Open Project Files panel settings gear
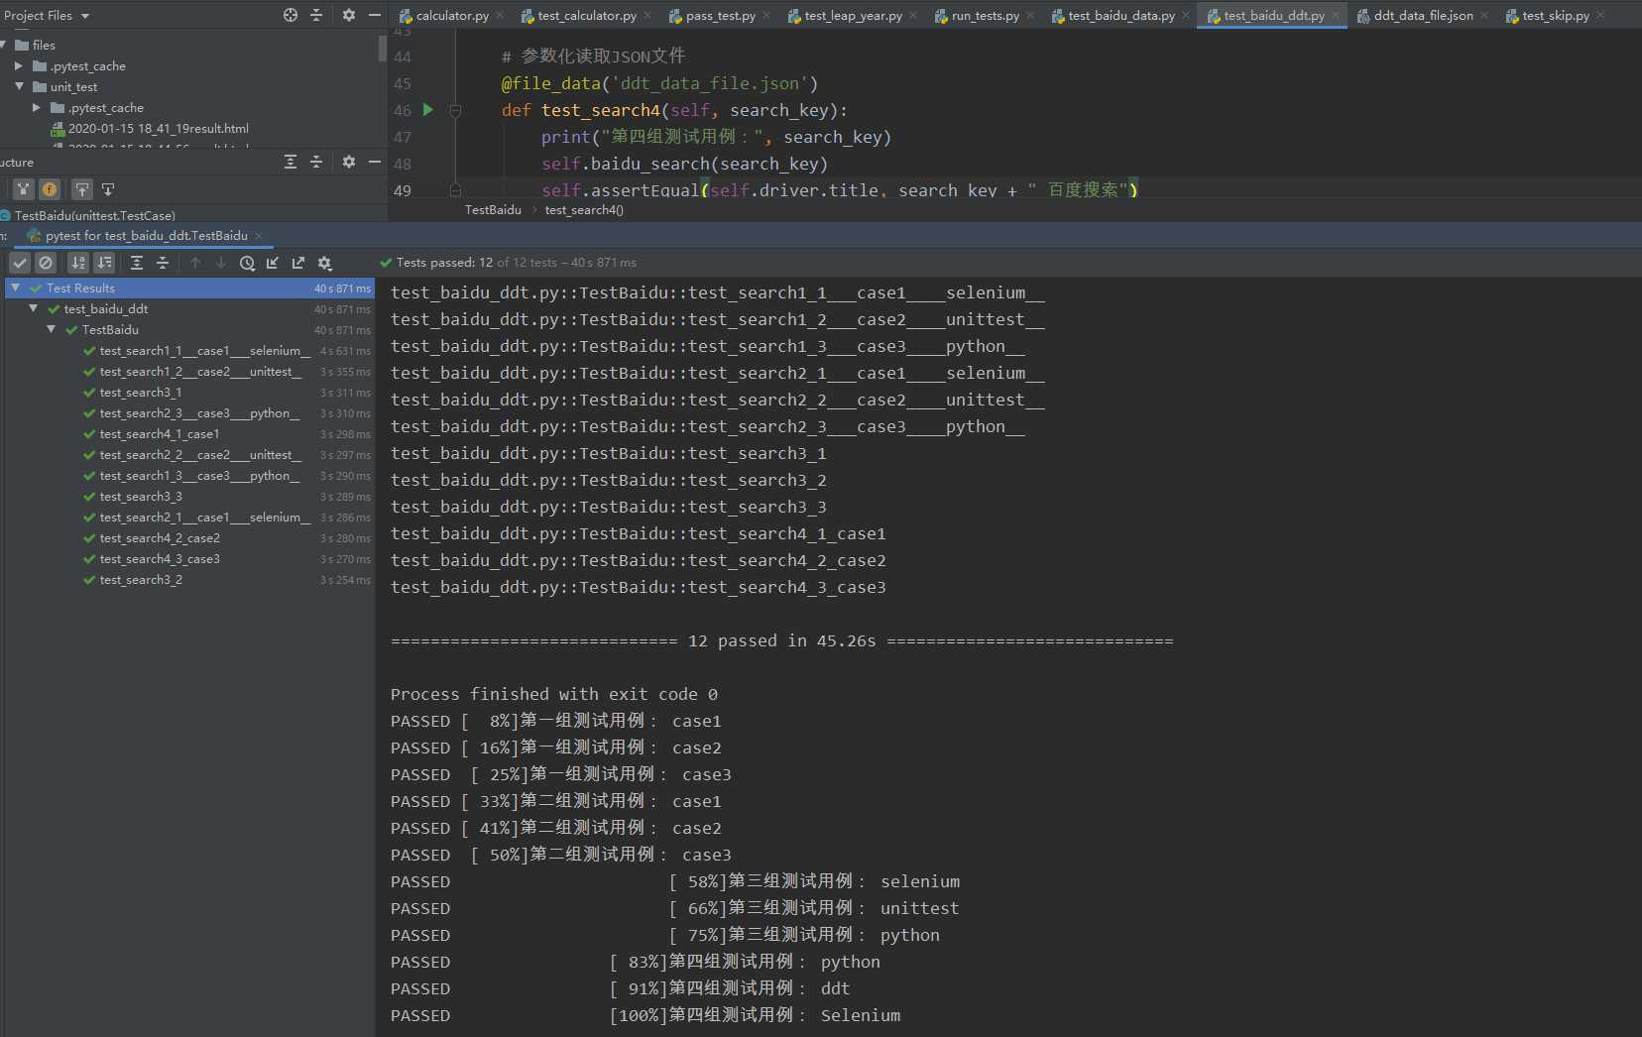 click(349, 15)
